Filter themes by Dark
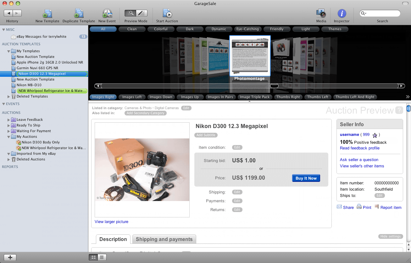 190,29
